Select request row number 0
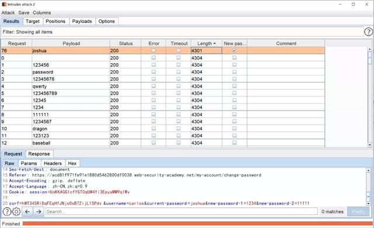 163,58
